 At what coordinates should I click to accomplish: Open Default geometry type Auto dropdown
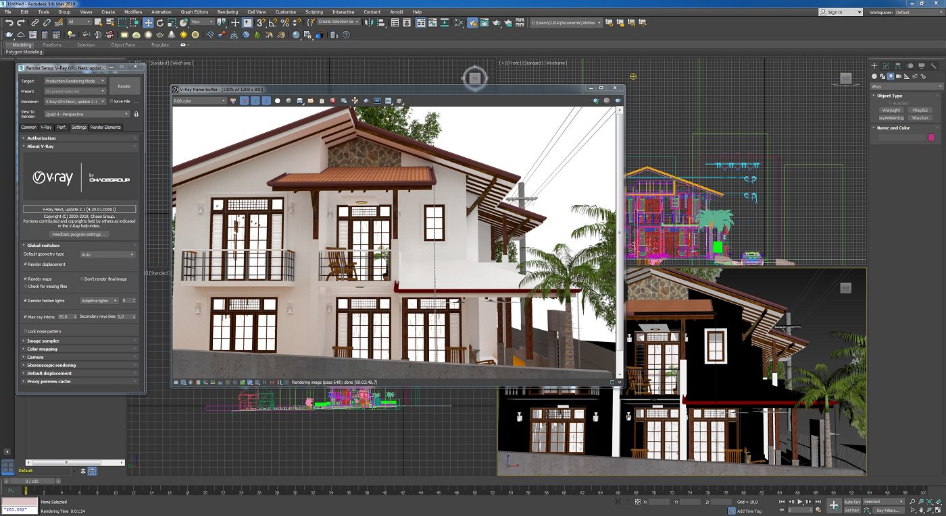tap(107, 254)
